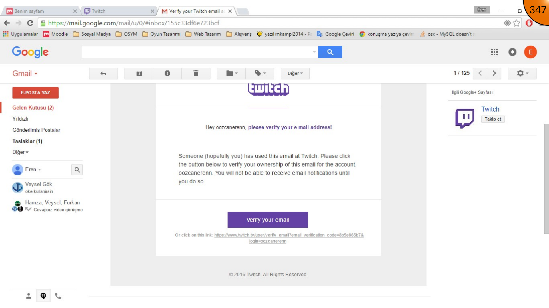
Task: Click the browser address bar URL
Action: tap(133, 23)
